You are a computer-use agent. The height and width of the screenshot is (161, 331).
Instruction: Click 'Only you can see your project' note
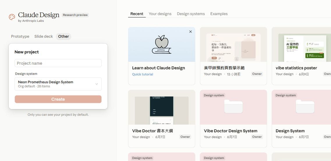(x=58, y=115)
